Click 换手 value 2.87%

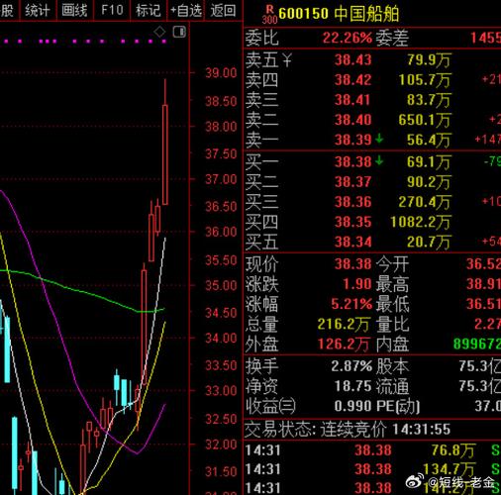351,366
